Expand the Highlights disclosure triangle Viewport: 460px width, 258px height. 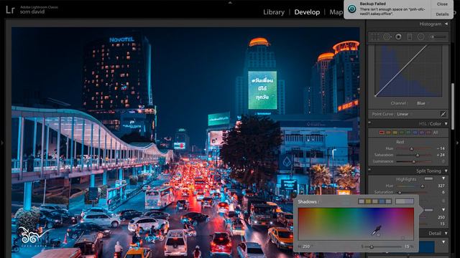click(x=443, y=178)
